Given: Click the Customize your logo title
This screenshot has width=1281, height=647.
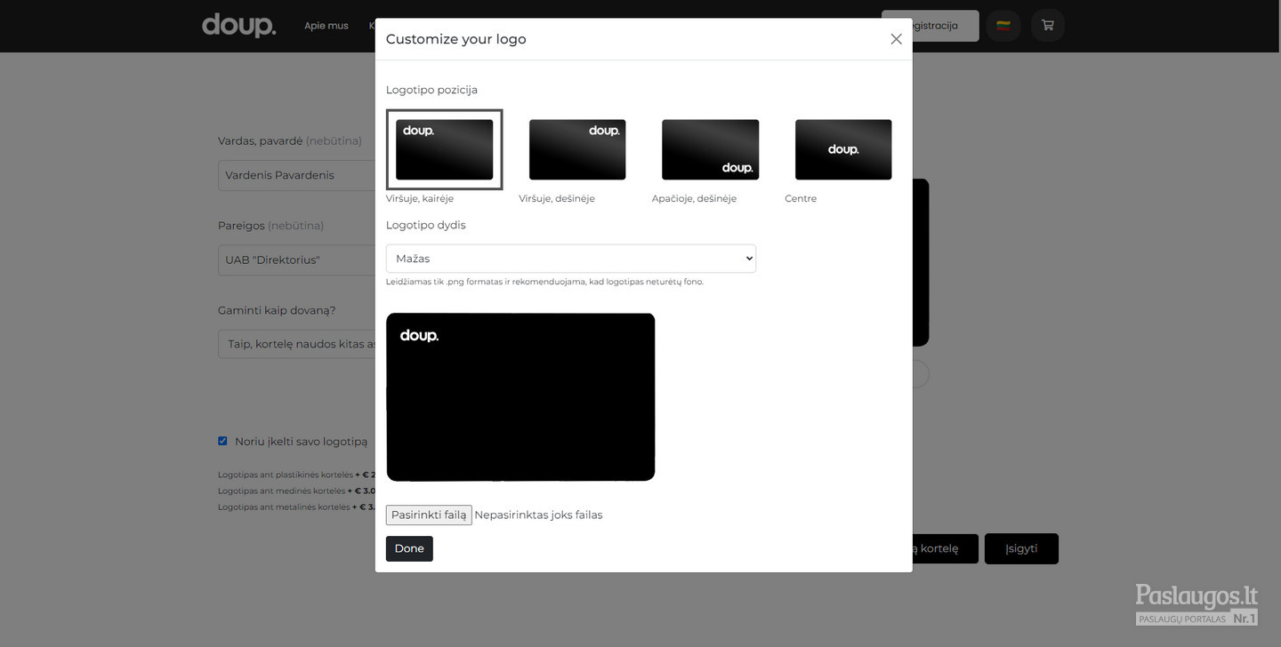Looking at the screenshot, I should tap(456, 39).
